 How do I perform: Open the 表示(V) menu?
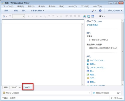point(31,6)
